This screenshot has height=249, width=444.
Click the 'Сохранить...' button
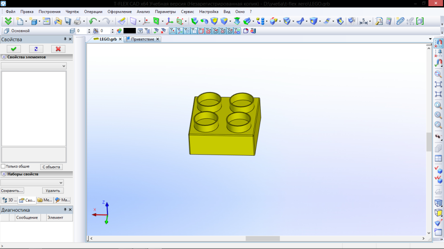(12, 191)
